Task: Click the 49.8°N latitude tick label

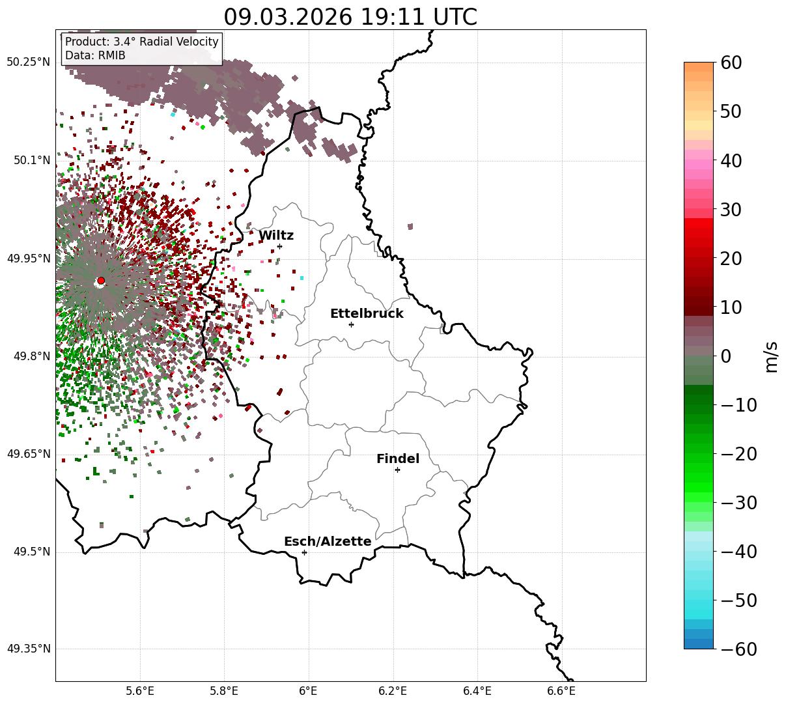Action: [31, 356]
